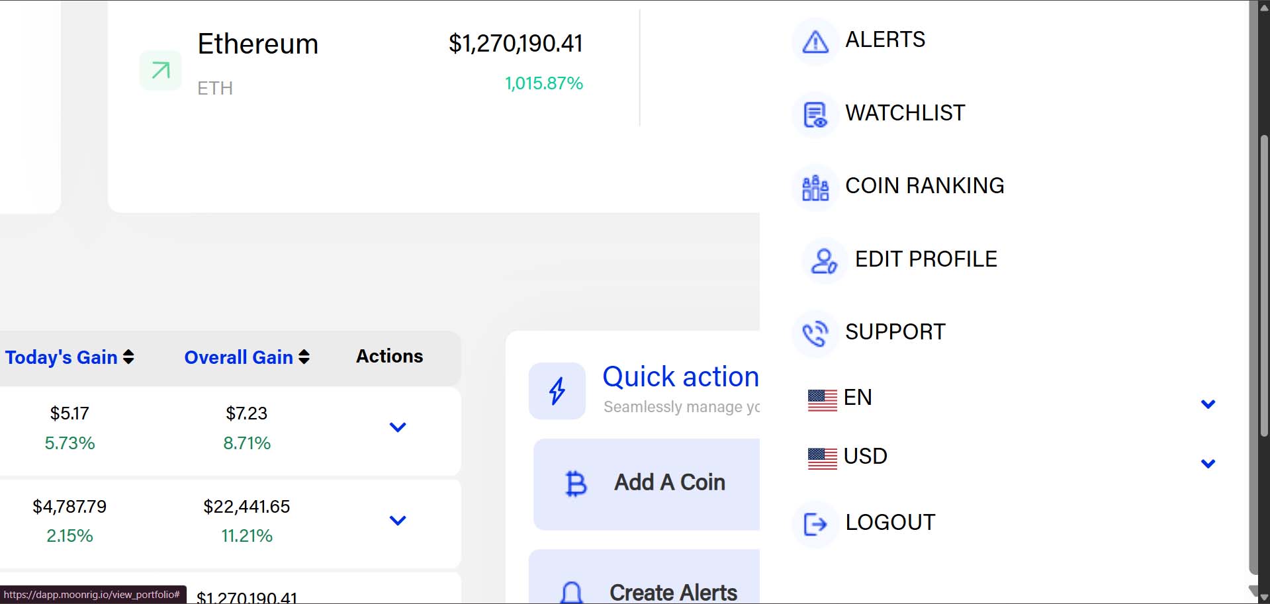The height and width of the screenshot is (604, 1270).
Task: Click the Watchlist document-eye icon
Action: pyautogui.click(x=815, y=115)
